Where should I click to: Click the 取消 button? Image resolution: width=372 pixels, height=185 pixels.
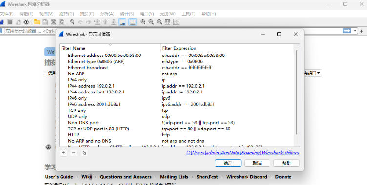(x=257, y=163)
